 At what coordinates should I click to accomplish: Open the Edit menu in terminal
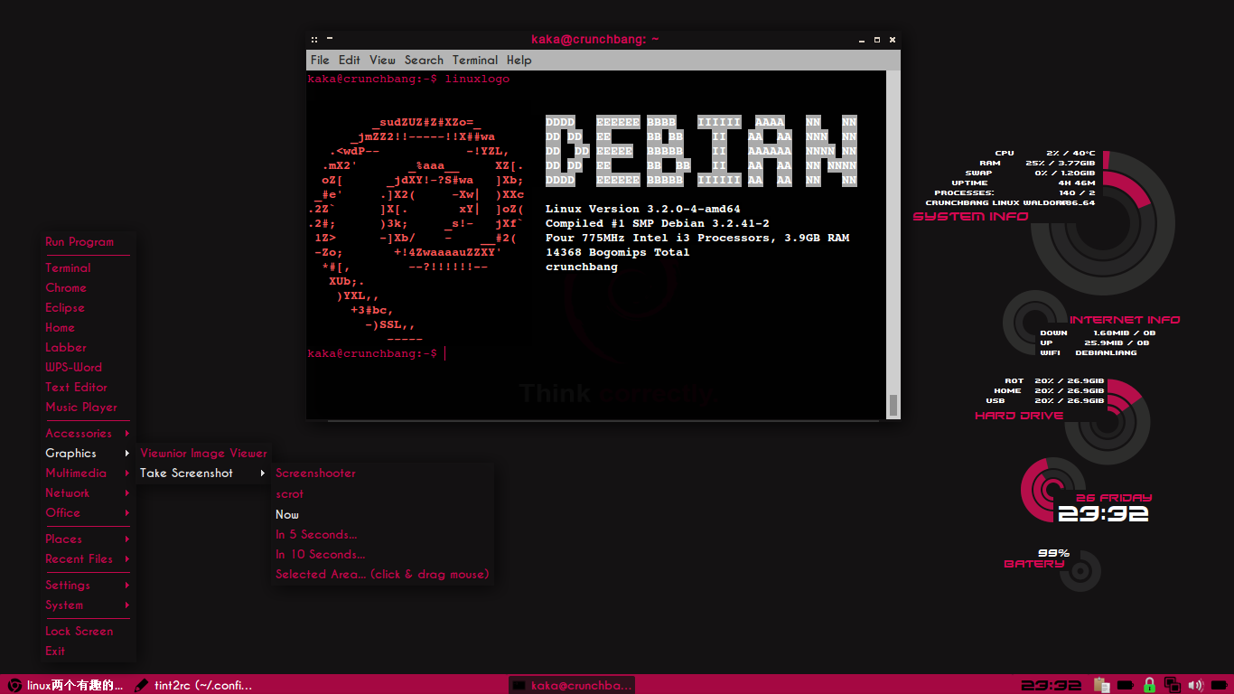(349, 60)
